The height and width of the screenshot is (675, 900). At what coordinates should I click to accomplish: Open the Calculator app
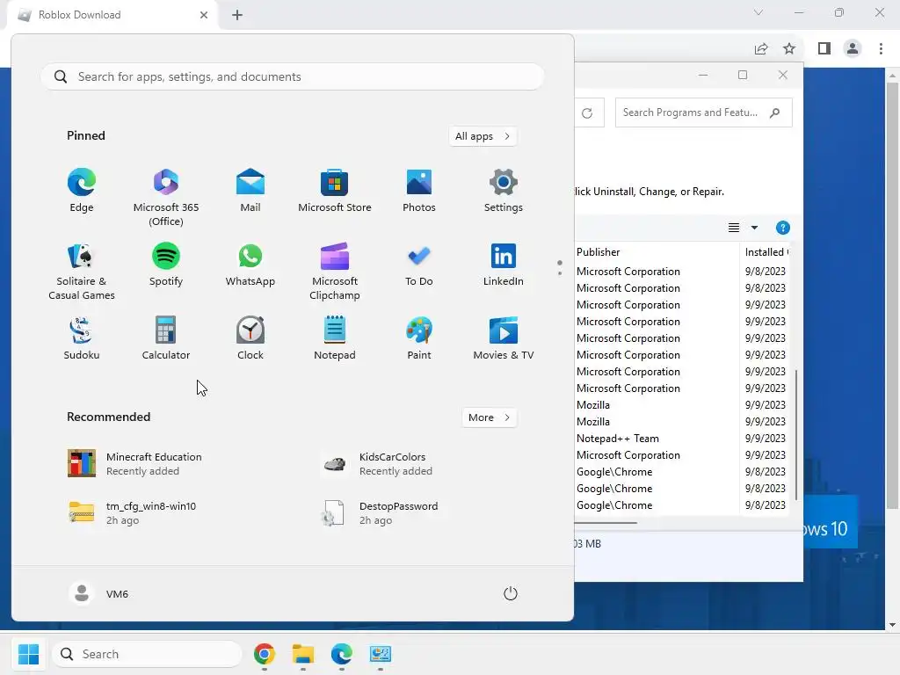click(166, 338)
